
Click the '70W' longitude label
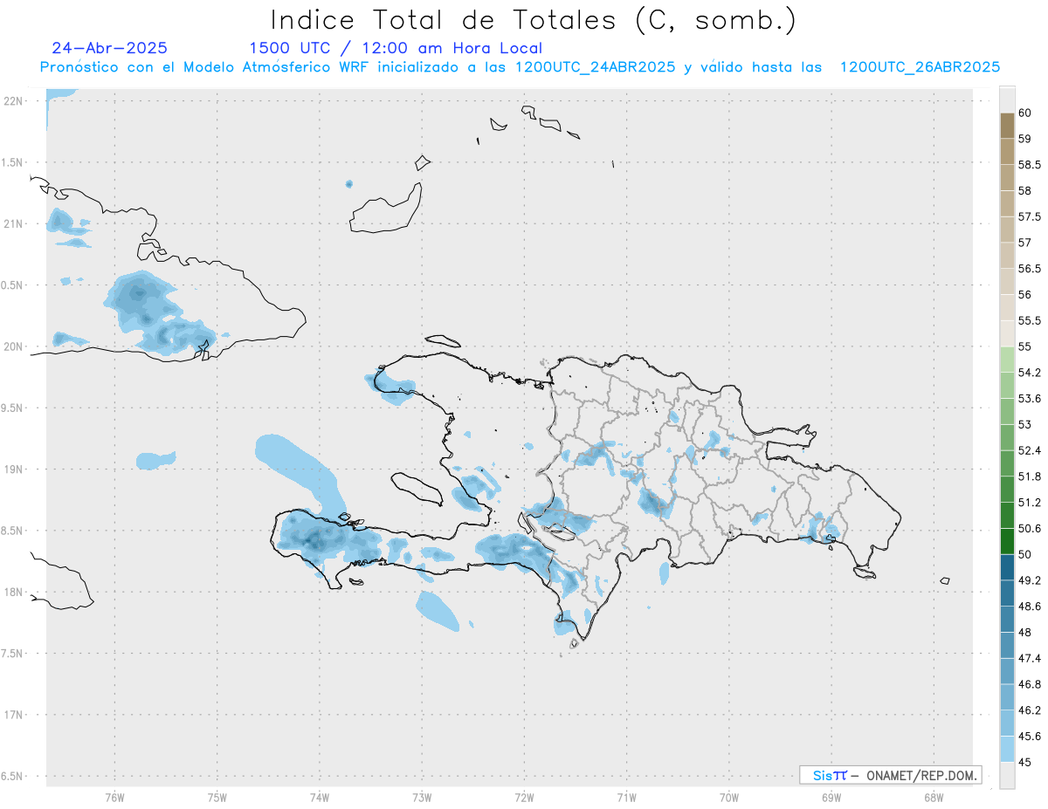(x=729, y=797)
